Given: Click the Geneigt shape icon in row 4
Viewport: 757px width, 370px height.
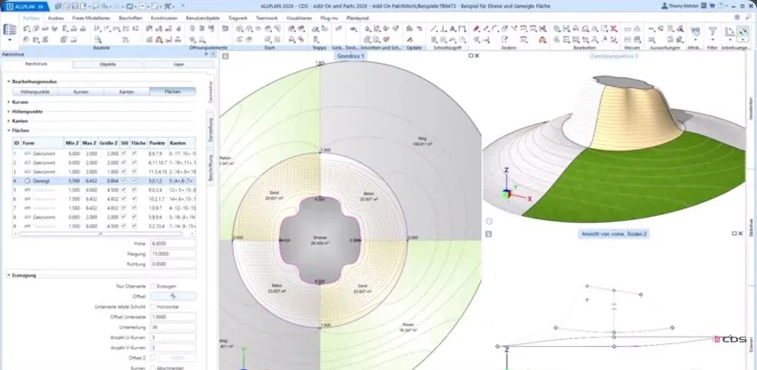Looking at the screenshot, I should [x=28, y=181].
